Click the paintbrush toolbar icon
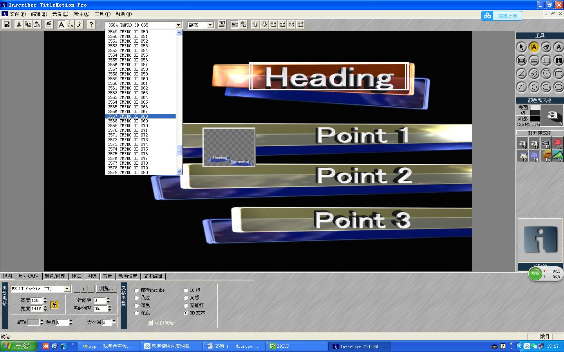 click(x=79, y=25)
